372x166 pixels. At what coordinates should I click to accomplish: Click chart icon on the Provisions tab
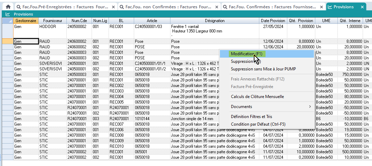tap(329, 7)
